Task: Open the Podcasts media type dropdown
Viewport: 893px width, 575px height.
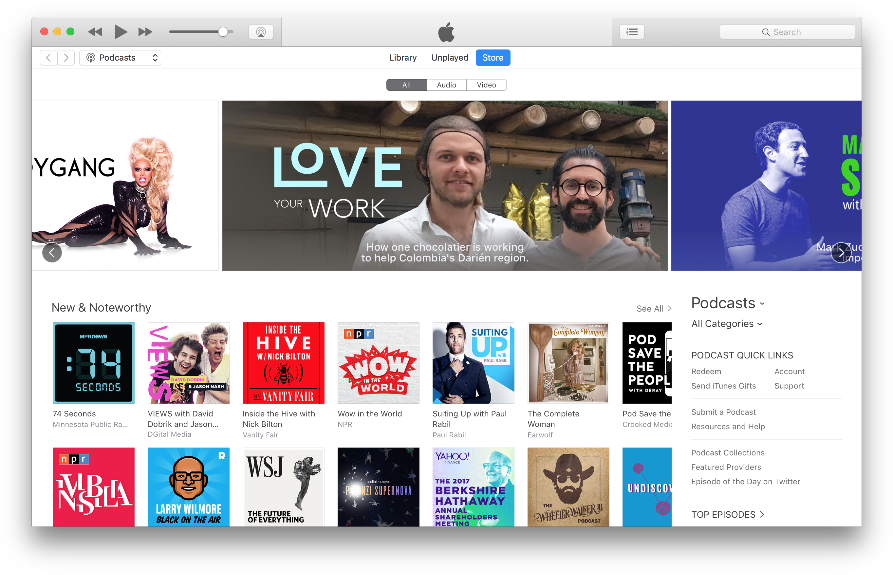Action: (x=120, y=58)
